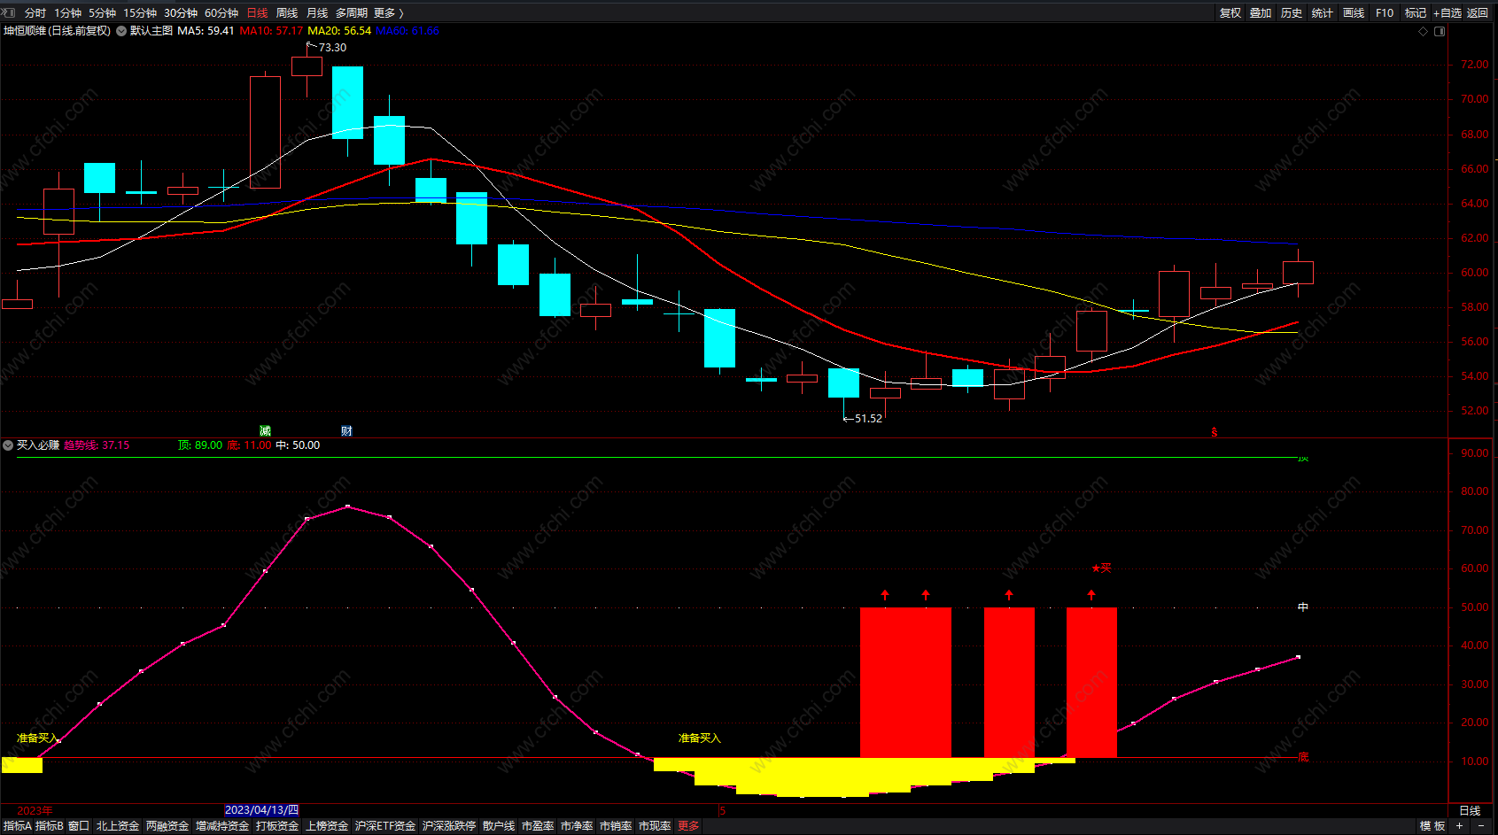Select the 指标B tab
Image resolution: width=1498 pixels, height=835 pixels.
tap(50, 826)
